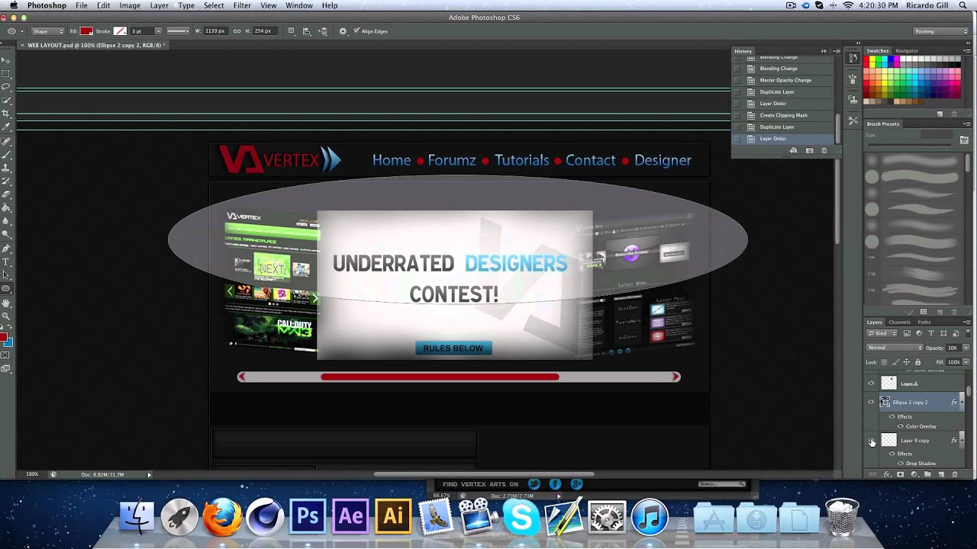
Task: Select the Hand tool
Action: (6, 303)
